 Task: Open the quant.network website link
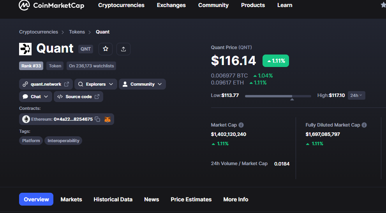tap(46, 84)
